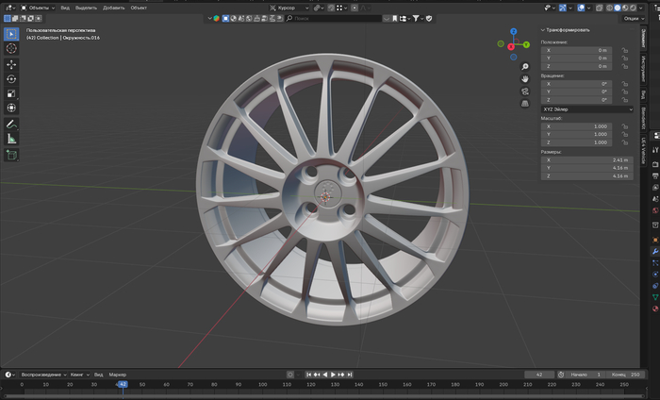Click the frame 42 playhead marker
The image size is (660, 400).
(122, 385)
